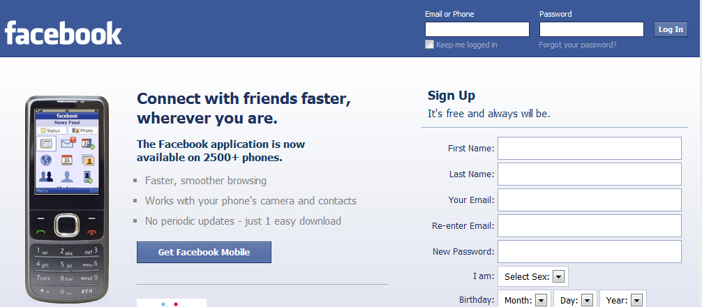Click the First Name input field
The width and height of the screenshot is (702, 307).
590,148
